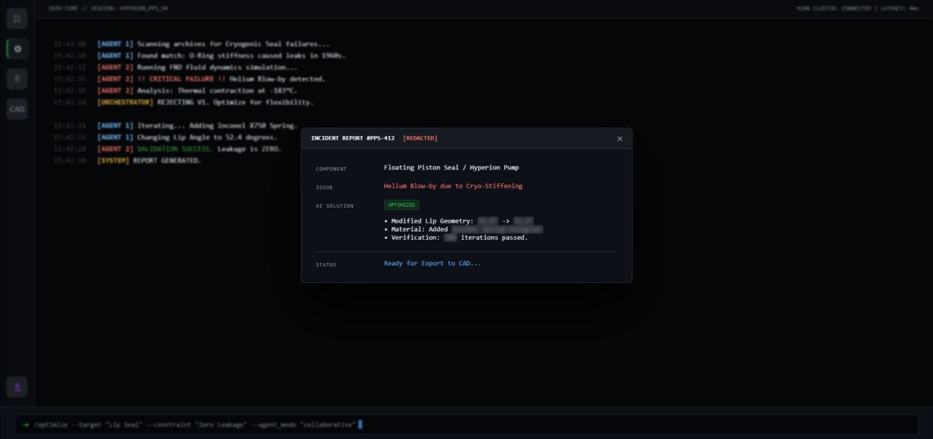Focus the /optimize command input field
Screen dimensions: 933x439
tap(466, 424)
